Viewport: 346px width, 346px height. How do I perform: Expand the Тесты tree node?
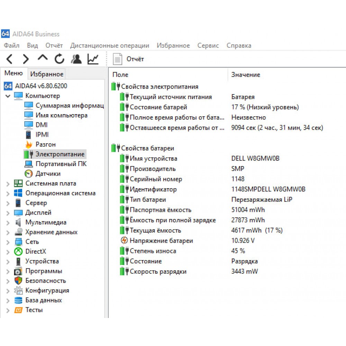[x=8, y=310]
